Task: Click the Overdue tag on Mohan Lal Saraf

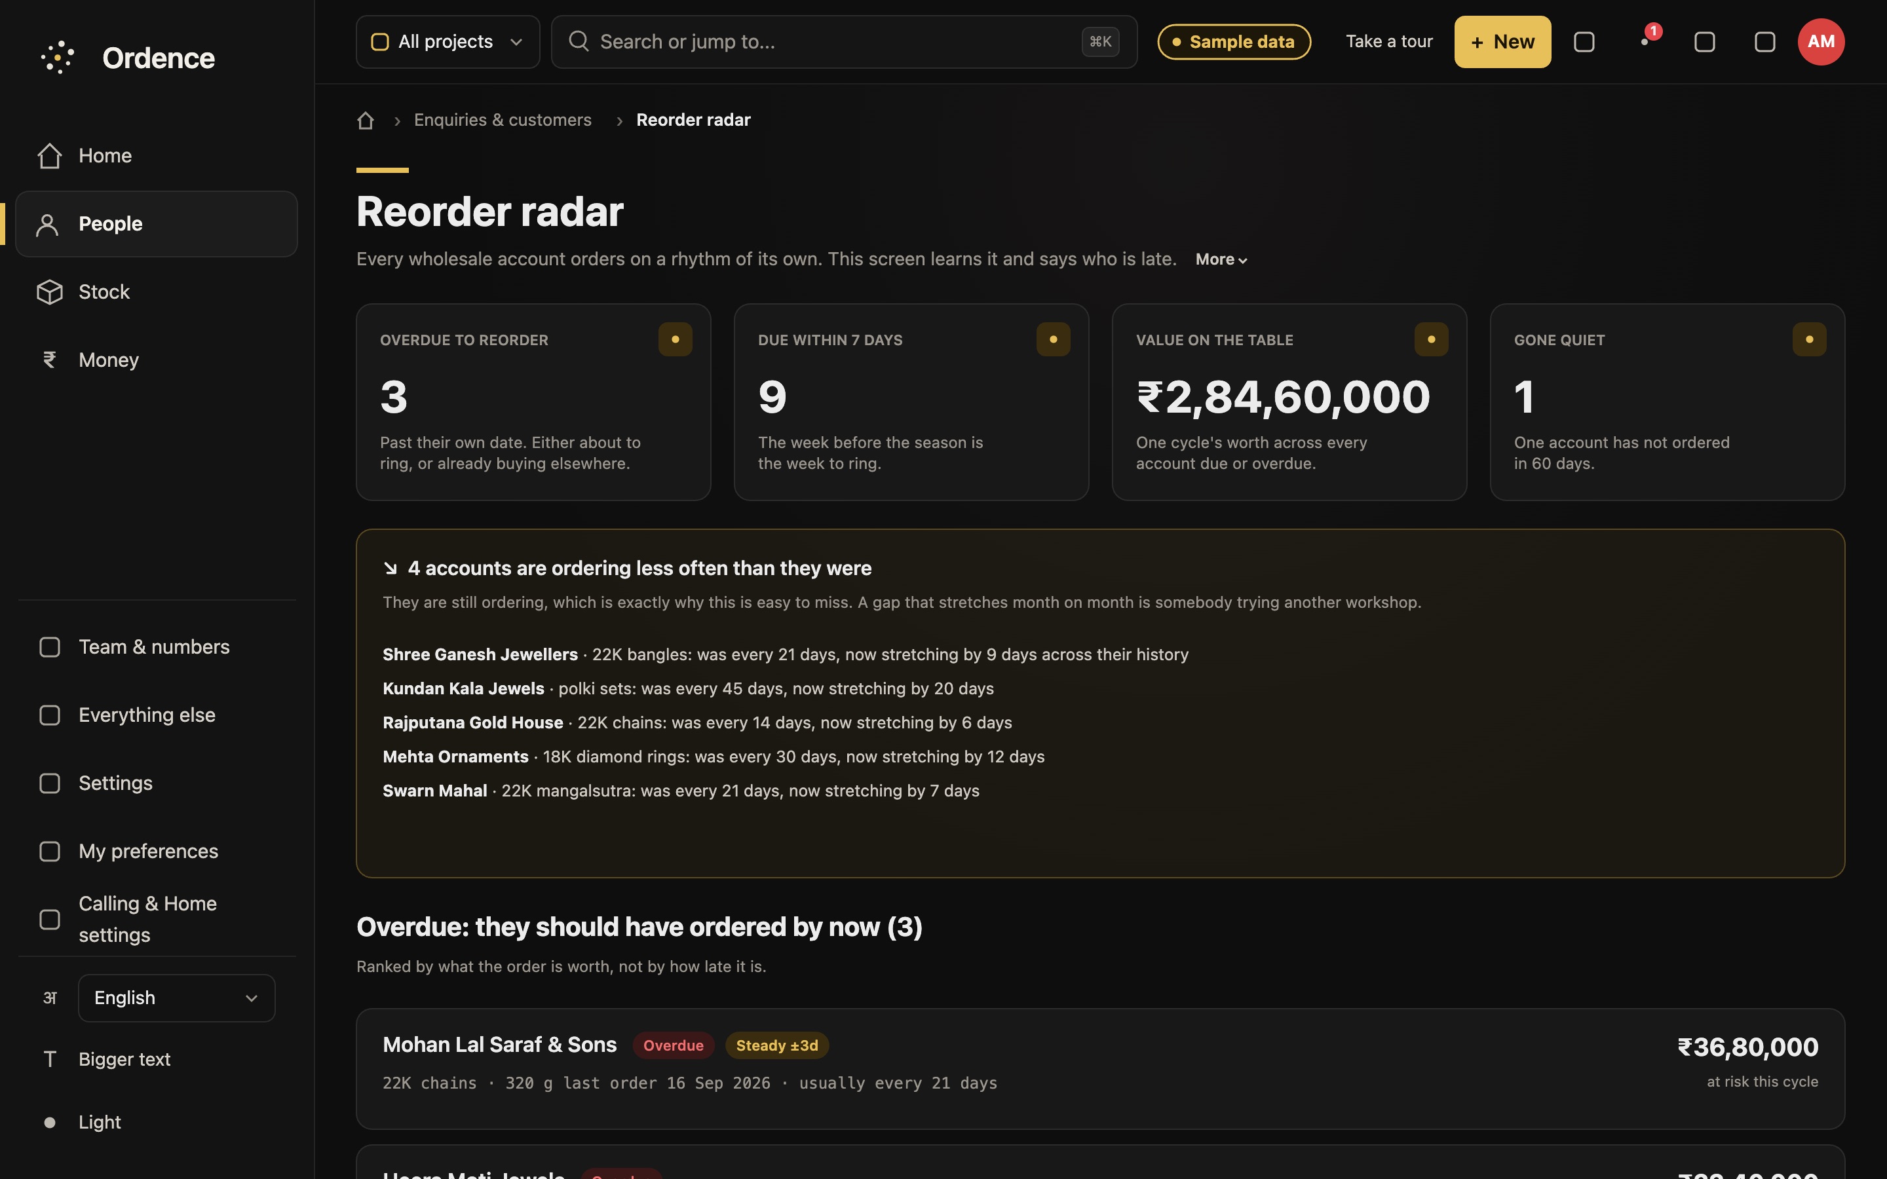Action: point(673,1045)
